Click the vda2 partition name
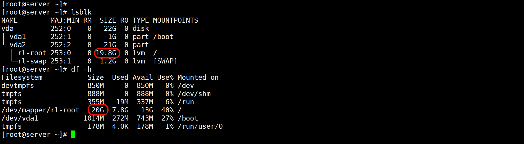Viewport: 524px width, 144px height. 18,45
